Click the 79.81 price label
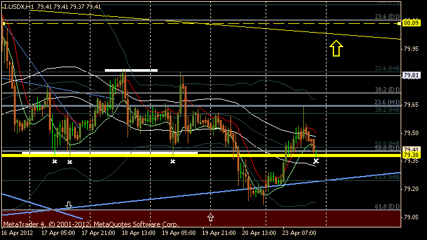 (x=411, y=75)
